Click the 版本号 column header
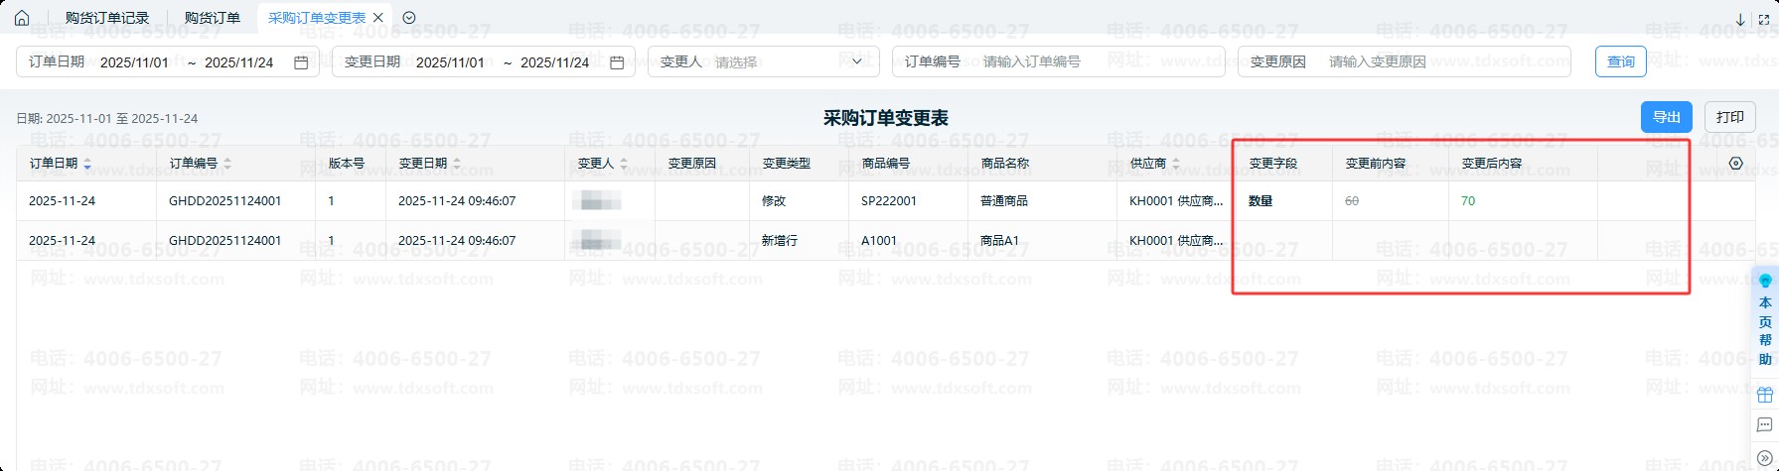This screenshot has width=1779, height=471. pyautogui.click(x=347, y=164)
